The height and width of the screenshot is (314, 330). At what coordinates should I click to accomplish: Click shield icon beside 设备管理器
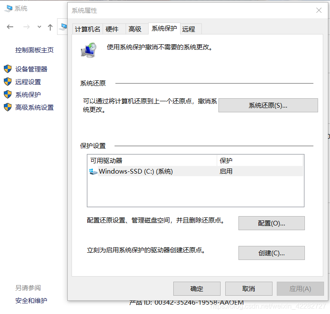click(x=8, y=69)
